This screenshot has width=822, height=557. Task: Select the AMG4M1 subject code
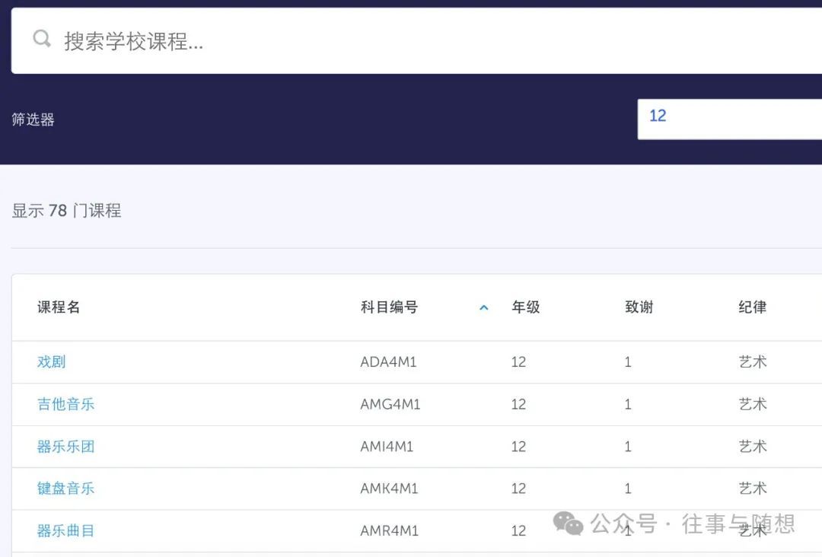(x=390, y=404)
